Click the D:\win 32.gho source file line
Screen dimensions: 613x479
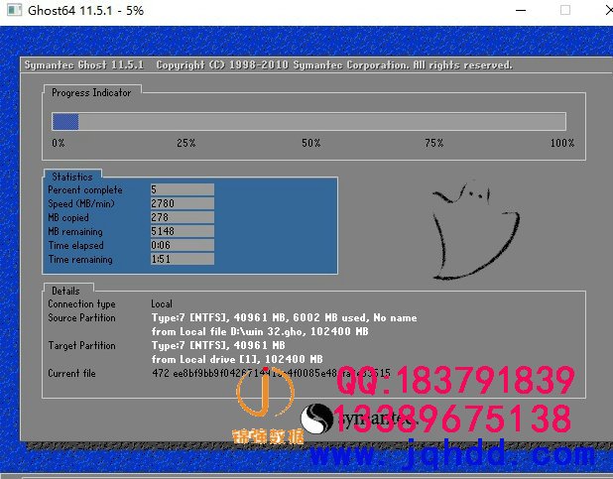click(x=260, y=331)
